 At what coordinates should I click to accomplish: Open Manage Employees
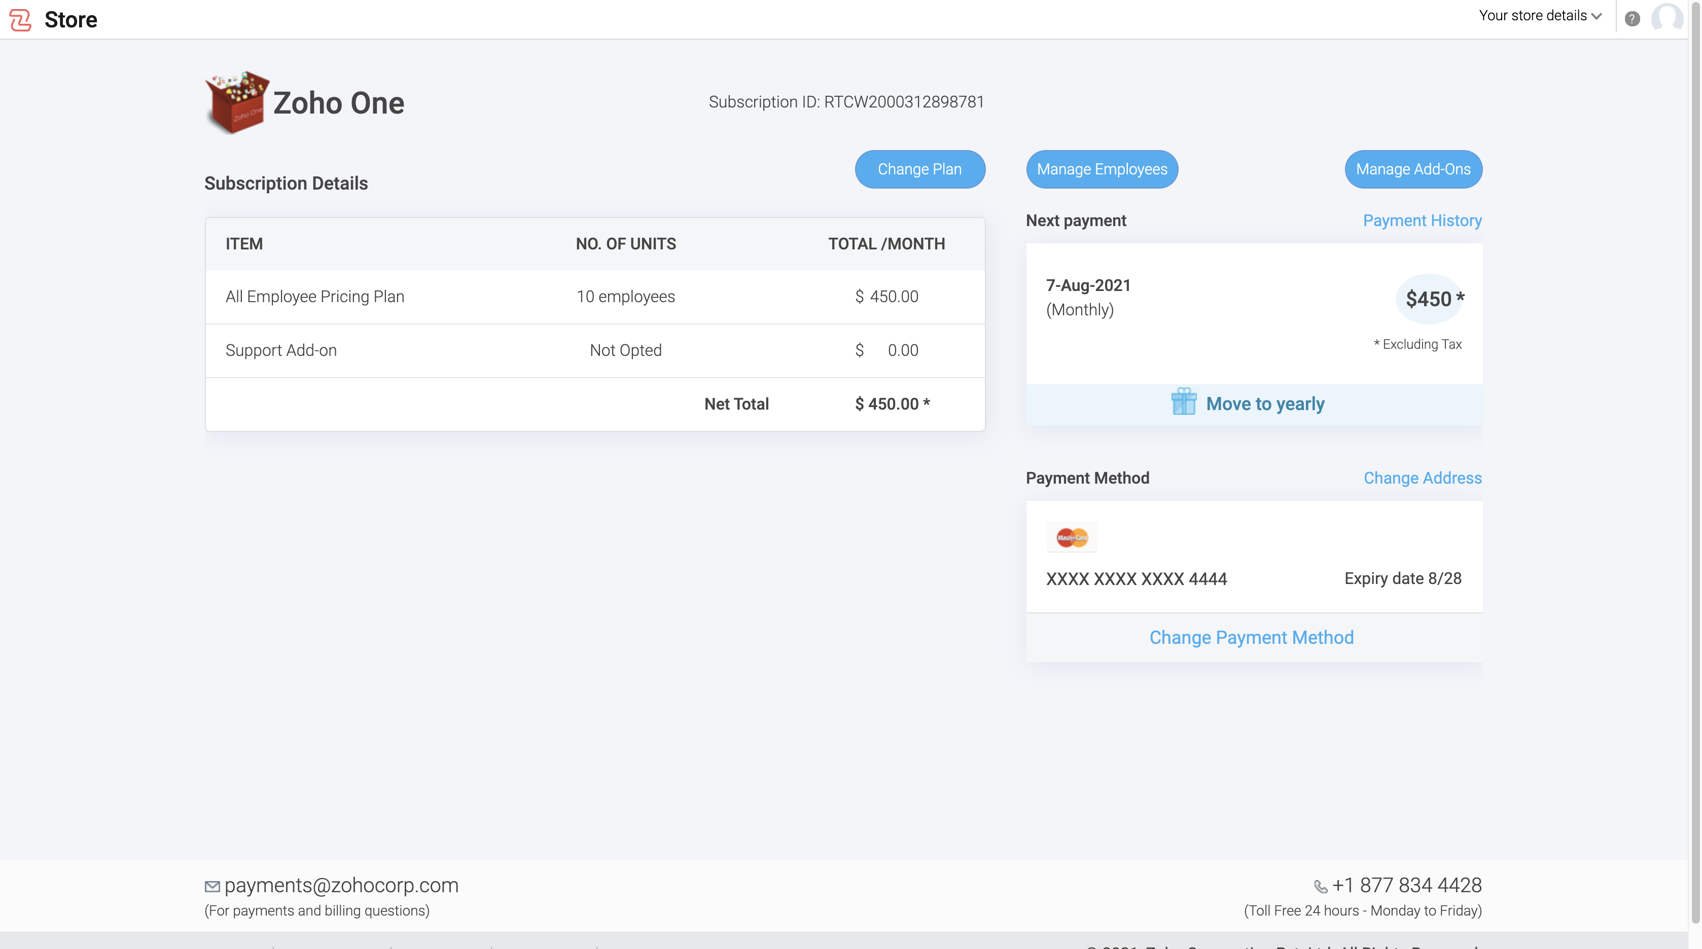[1102, 169]
